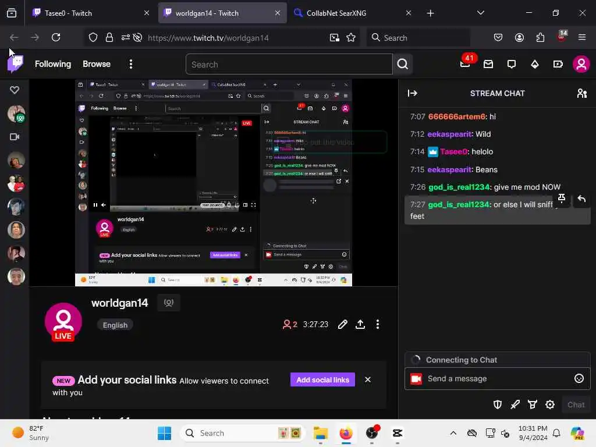Click the Twitch search magnifier button
This screenshot has height=447, width=596.
(x=403, y=64)
